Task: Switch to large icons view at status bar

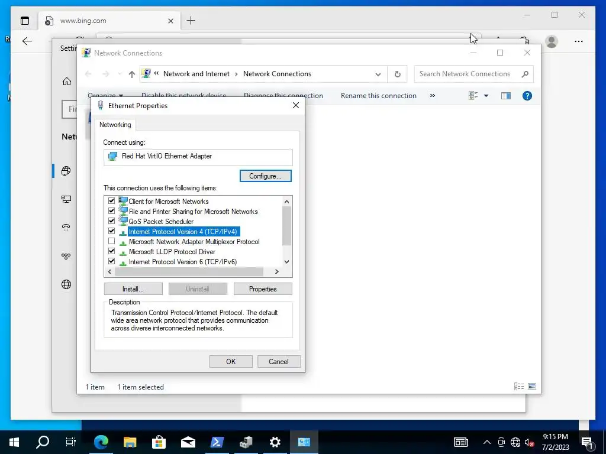Action: click(x=532, y=387)
